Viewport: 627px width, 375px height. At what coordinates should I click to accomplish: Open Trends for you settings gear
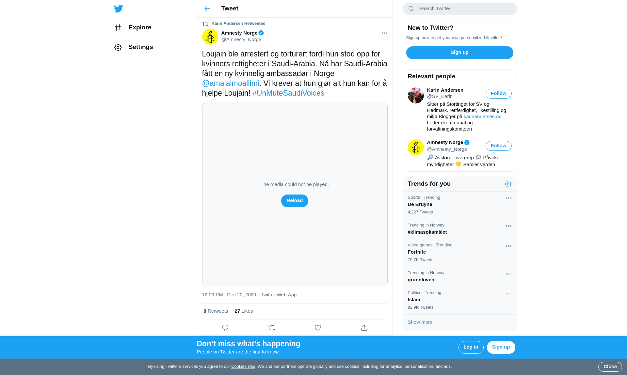pyautogui.click(x=508, y=184)
